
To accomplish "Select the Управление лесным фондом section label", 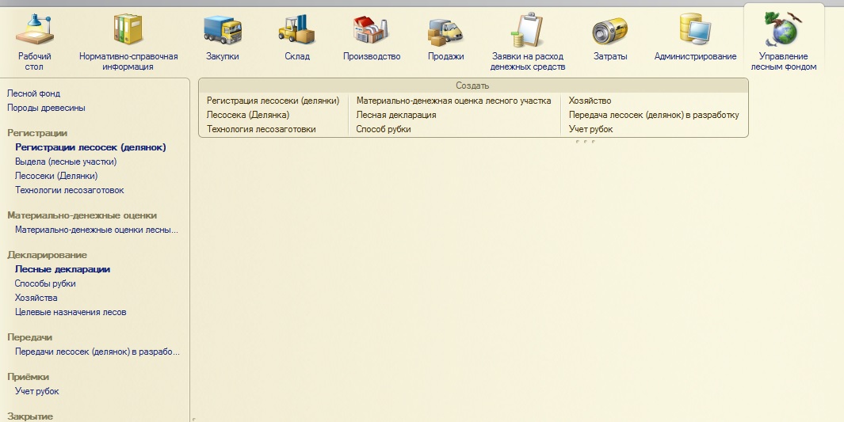I will pyautogui.click(x=784, y=61).
